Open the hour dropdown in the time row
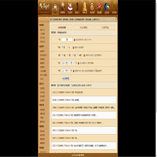 pyautogui.click(x=64, y=71)
